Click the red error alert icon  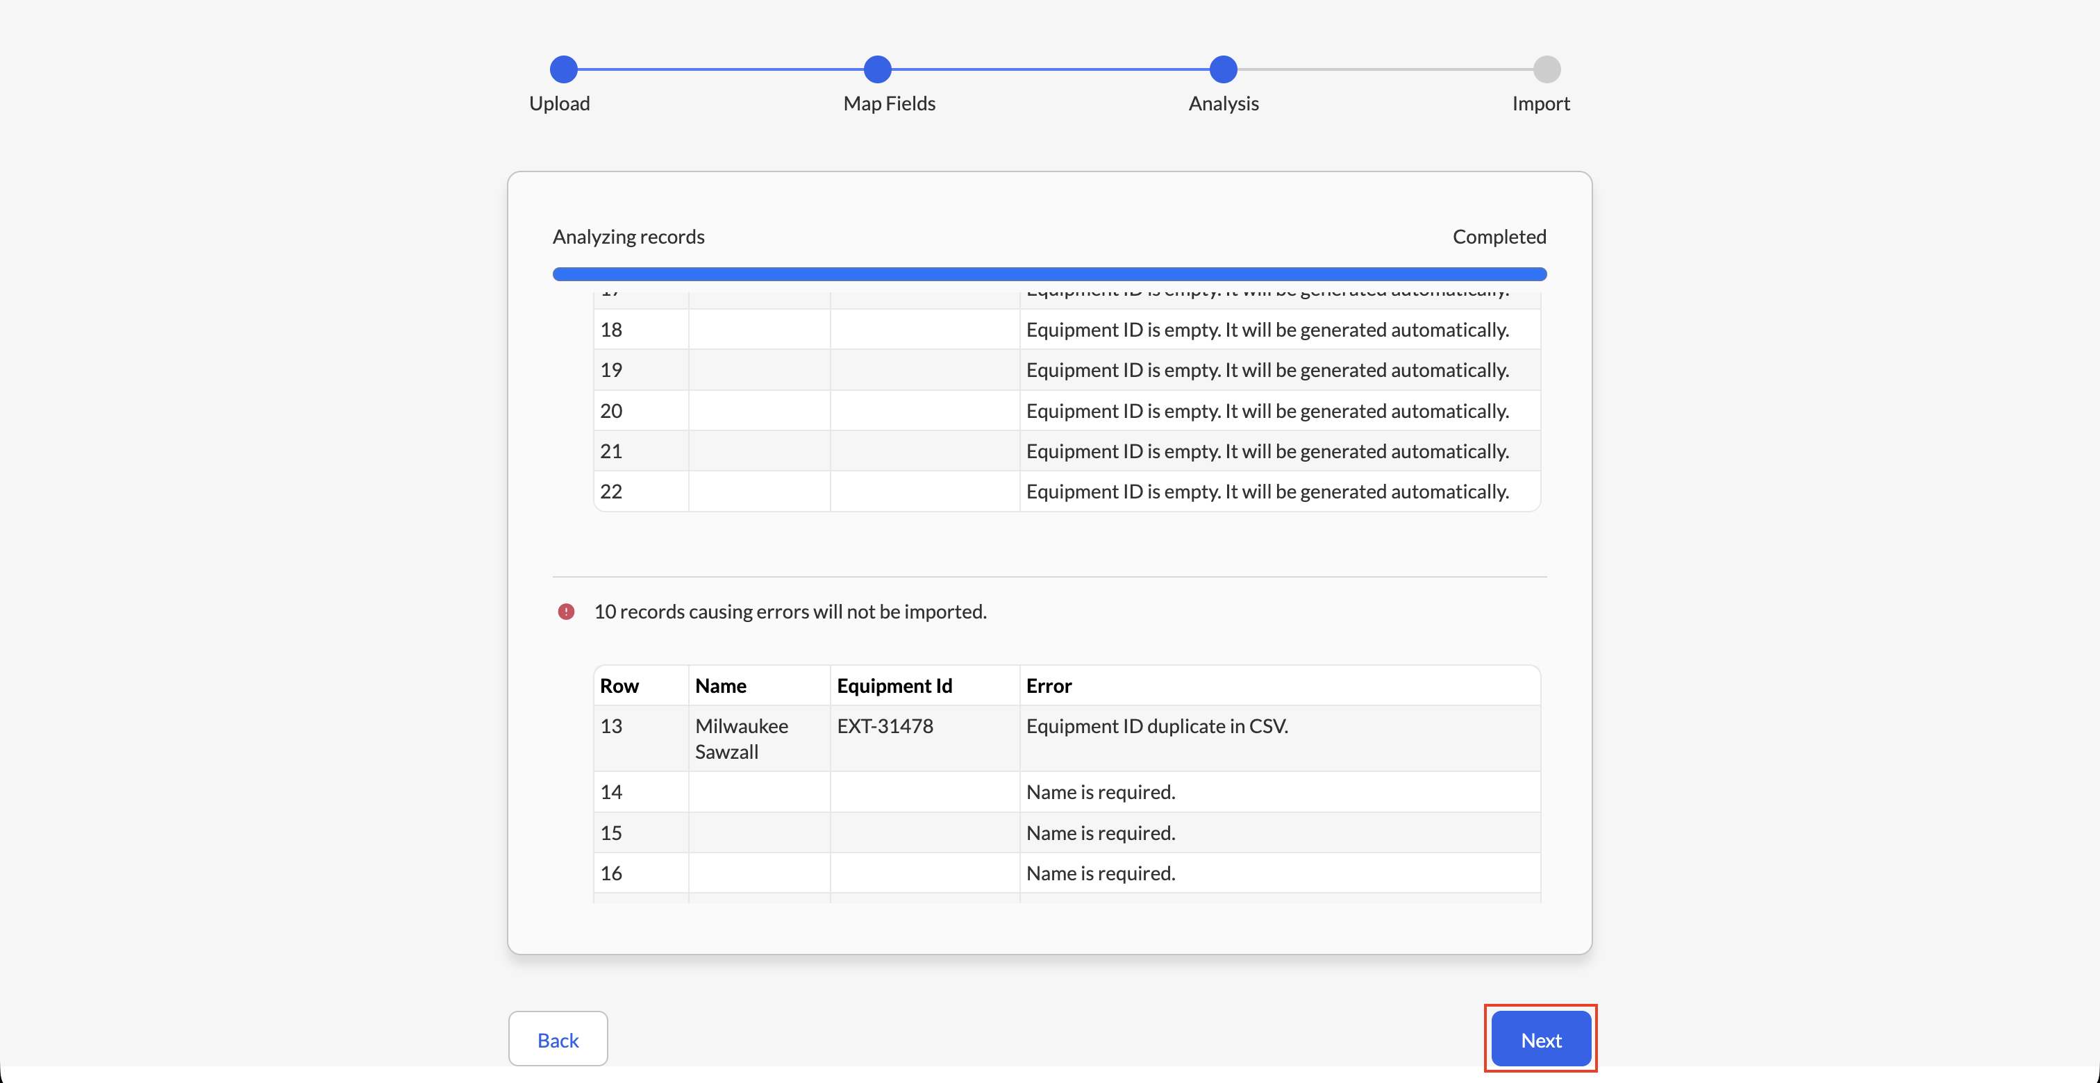pos(566,611)
